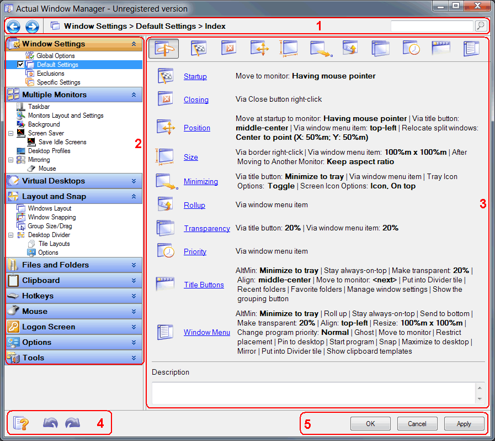Open the Window Menu toolbar icon
Image resolution: width=495 pixels, height=441 pixels.
point(471,49)
